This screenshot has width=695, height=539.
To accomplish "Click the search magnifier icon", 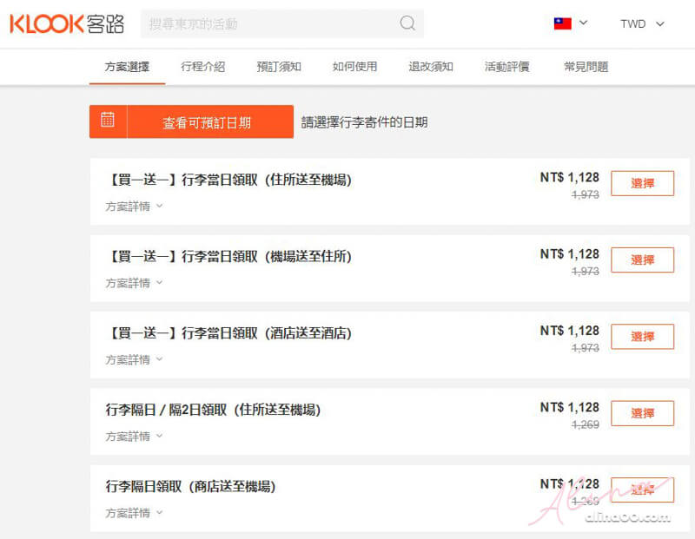I will [x=407, y=23].
